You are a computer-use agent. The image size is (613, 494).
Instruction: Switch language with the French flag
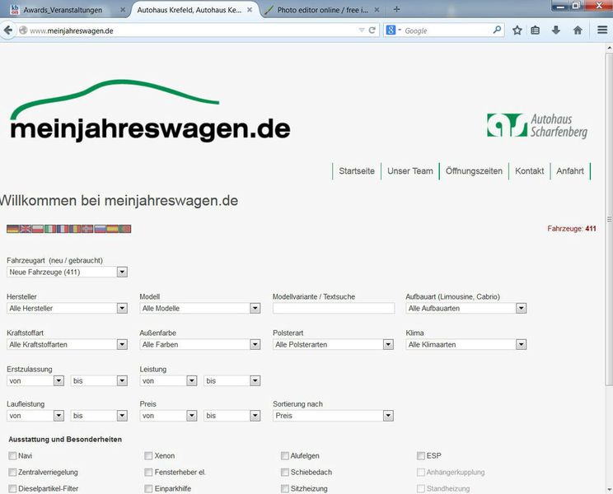pos(63,229)
